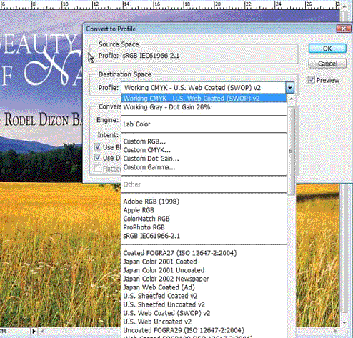Collapse the destination Profile dropdown arrow
The image size is (353, 338).
click(289, 88)
